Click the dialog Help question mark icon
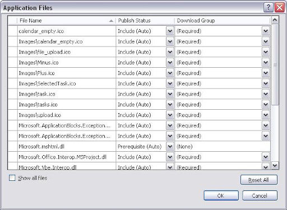The image size is (287, 210). coord(269,8)
